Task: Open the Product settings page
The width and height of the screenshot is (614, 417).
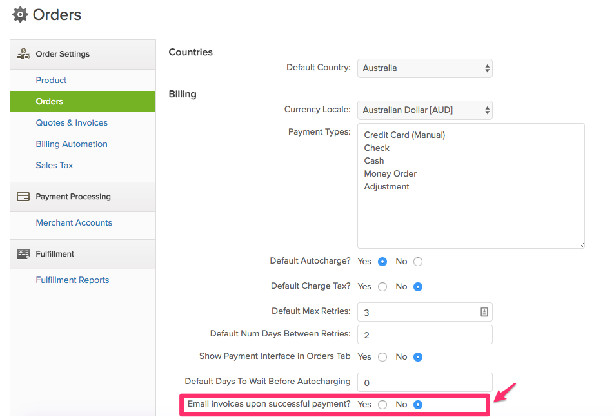Action: [x=52, y=80]
